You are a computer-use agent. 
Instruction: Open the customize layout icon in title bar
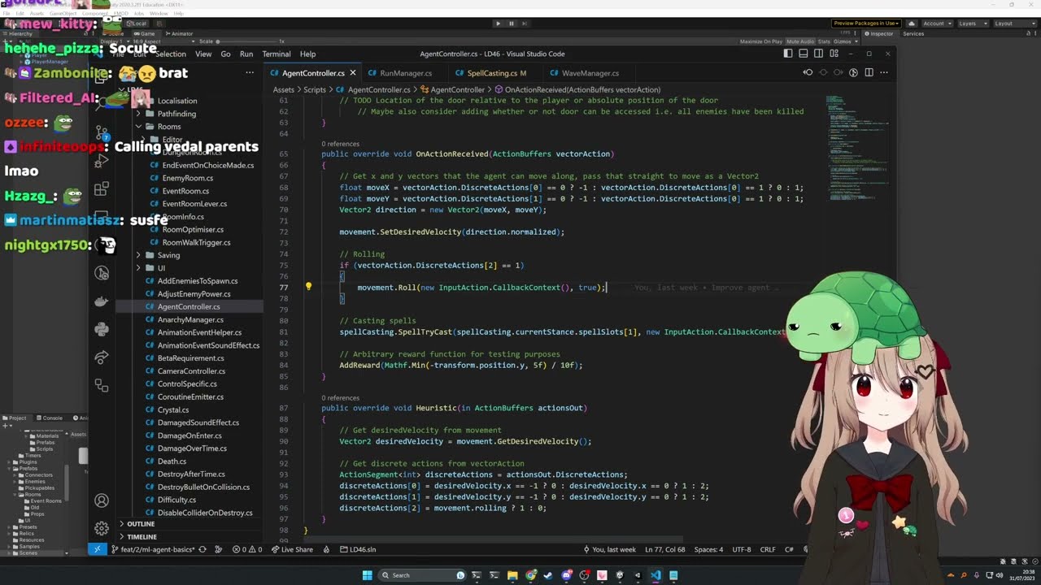pos(834,54)
